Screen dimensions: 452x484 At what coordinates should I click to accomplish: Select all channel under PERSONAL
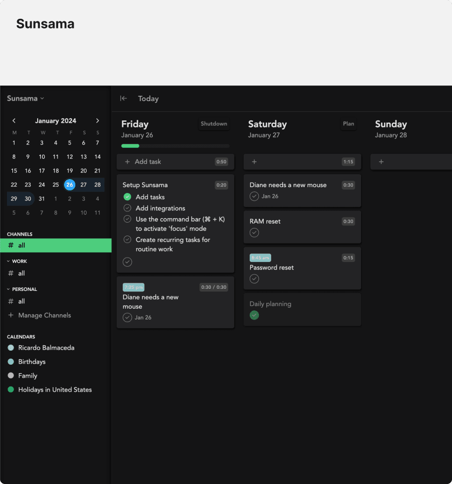[x=22, y=301]
